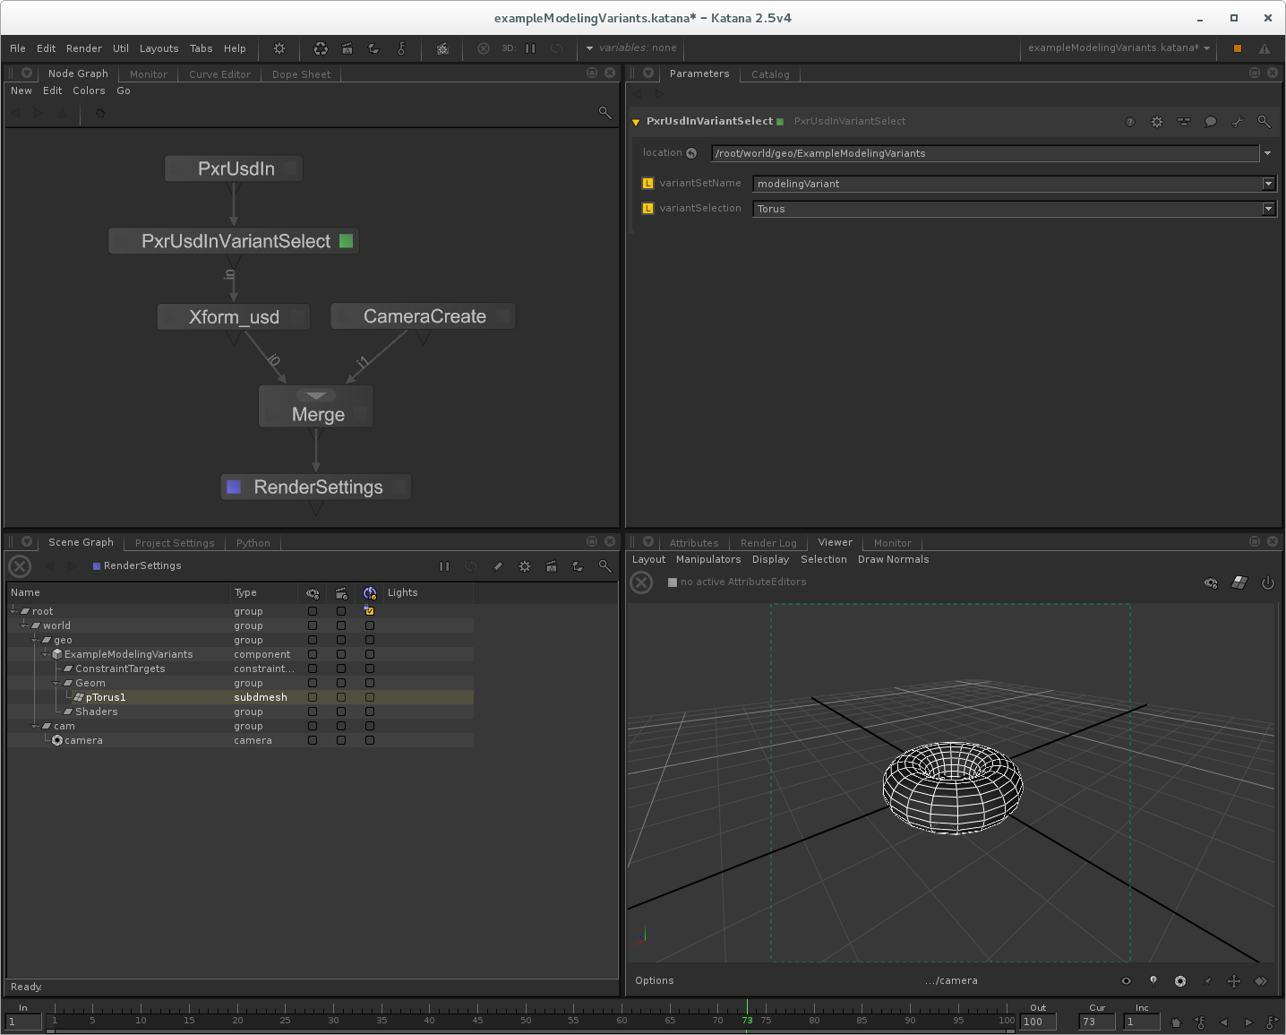Click the wrench icon in Parameters header
Image resolution: width=1286 pixels, height=1035 pixels.
1237,122
